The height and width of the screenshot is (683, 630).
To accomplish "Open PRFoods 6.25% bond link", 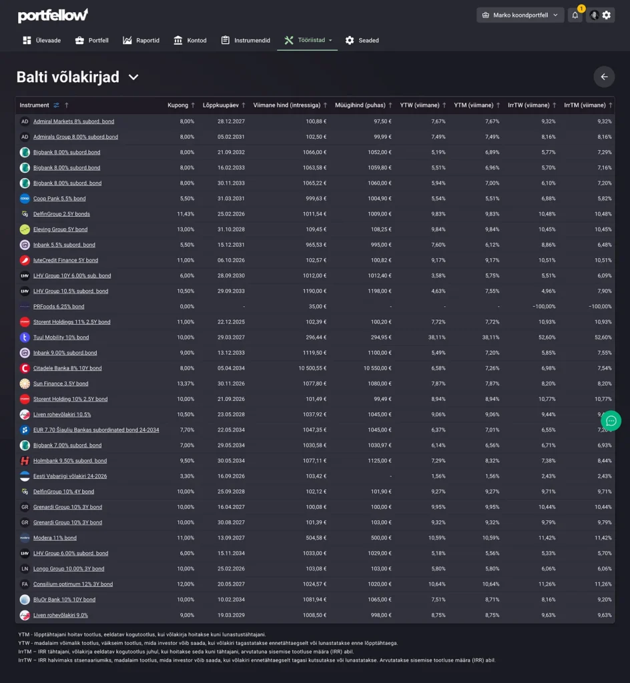I will pos(59,307).
